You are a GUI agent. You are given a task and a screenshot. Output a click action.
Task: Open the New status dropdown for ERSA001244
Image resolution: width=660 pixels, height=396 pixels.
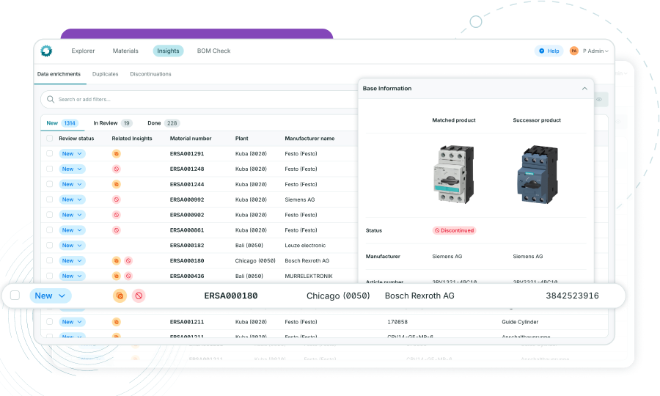(72, 184)
